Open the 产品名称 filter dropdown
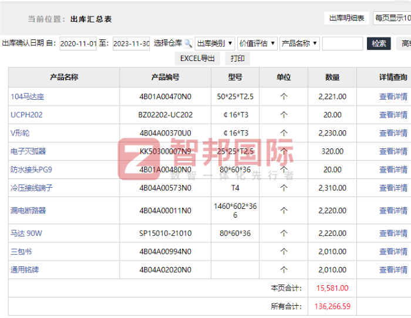Screen dimensions: 411x318 [299, 43]
